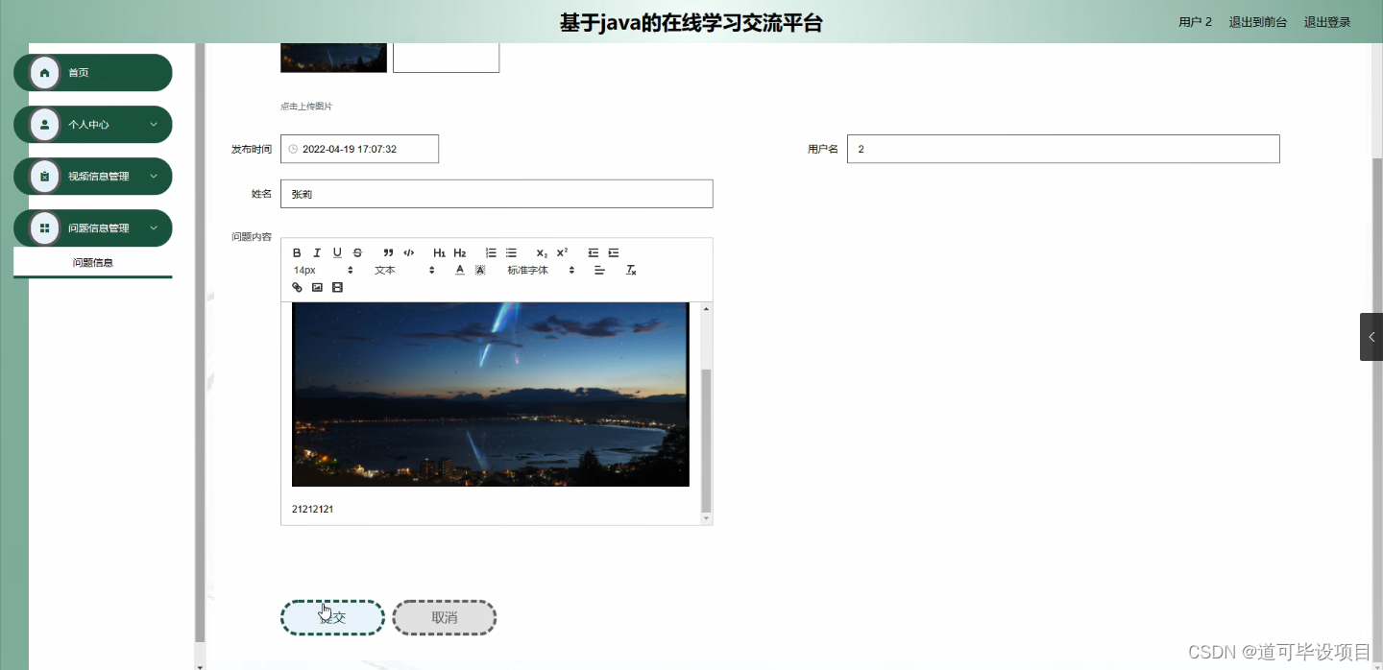Toggle the ordered list formatting
The image size is (1383, 670).
click(x=491, y=252)
